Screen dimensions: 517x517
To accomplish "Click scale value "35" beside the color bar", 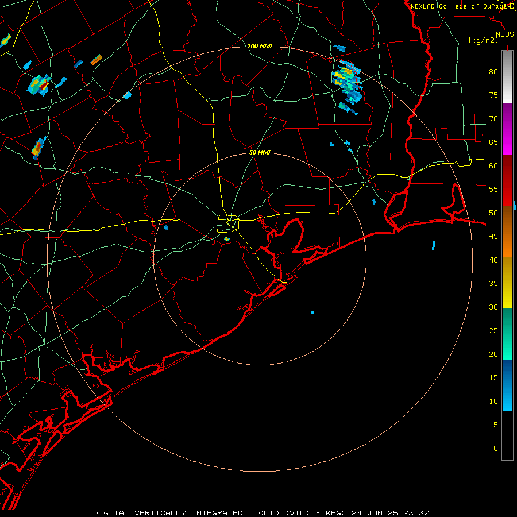I will [x=493, y=284].
